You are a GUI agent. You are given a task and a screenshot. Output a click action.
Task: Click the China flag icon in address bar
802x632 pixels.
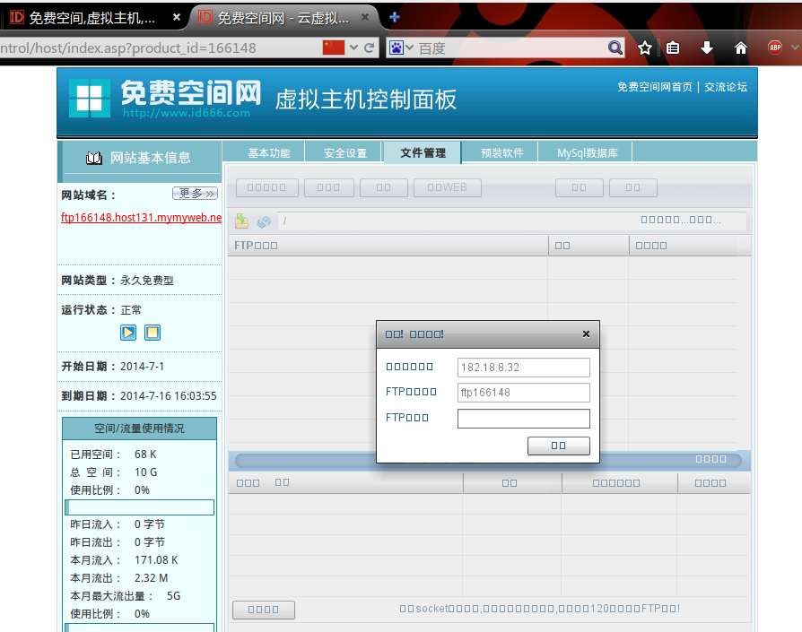334,48
